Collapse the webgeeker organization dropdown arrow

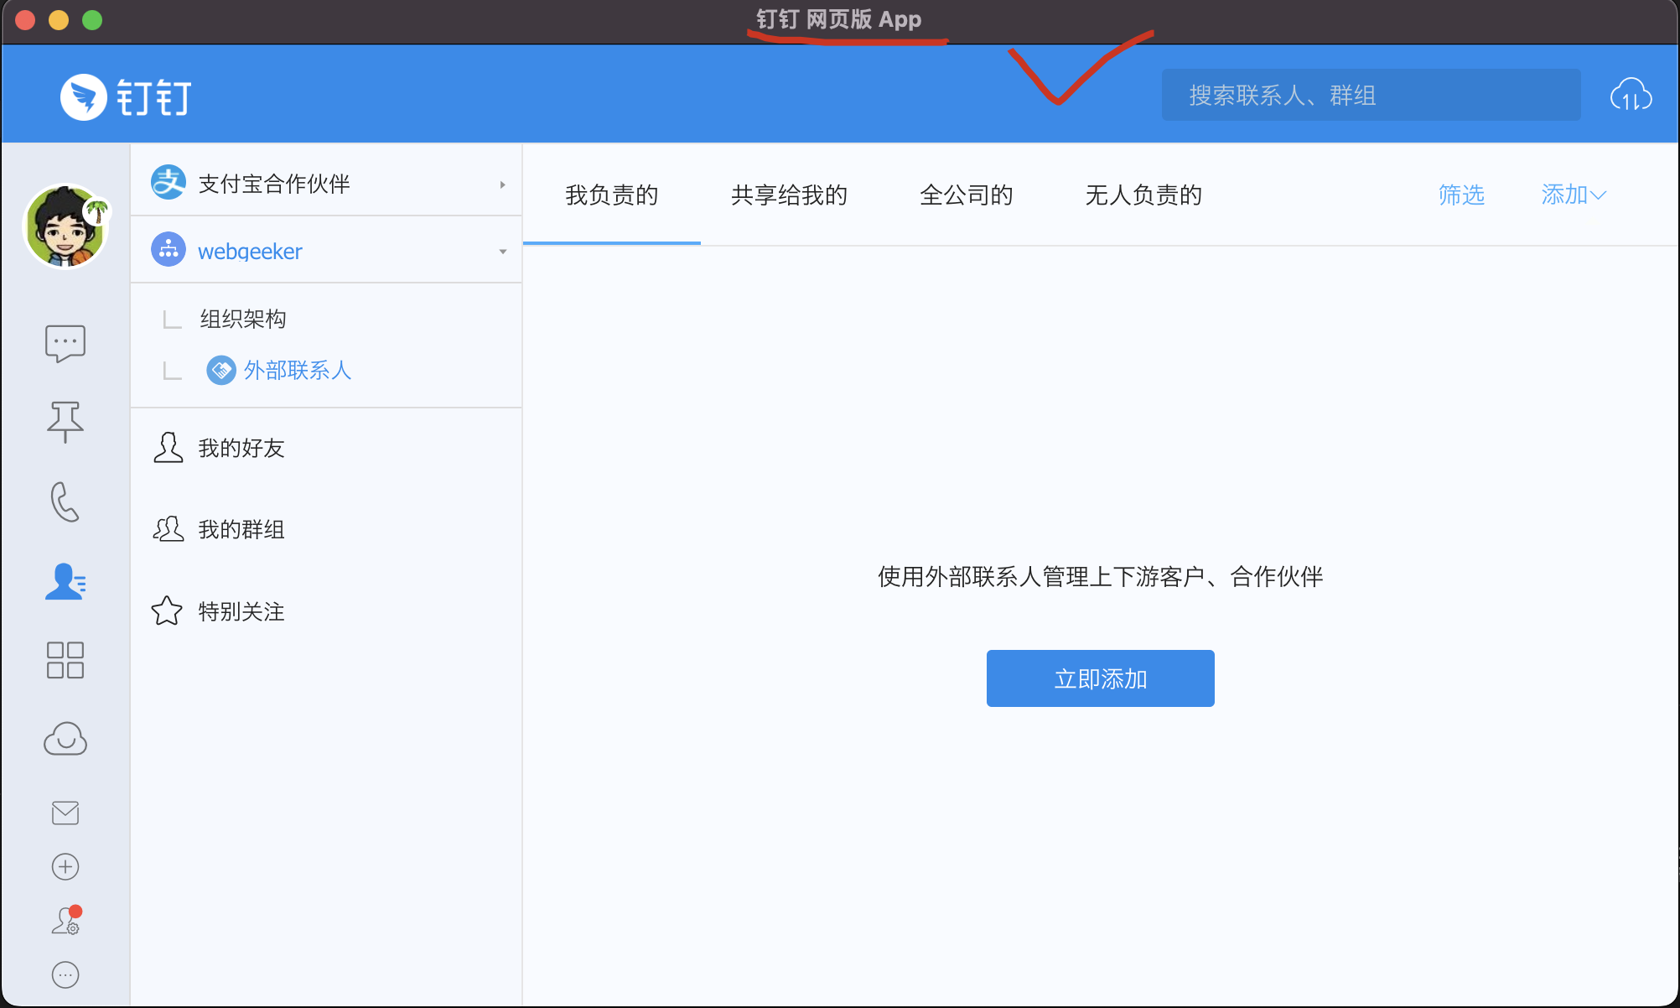click(502, 252)
